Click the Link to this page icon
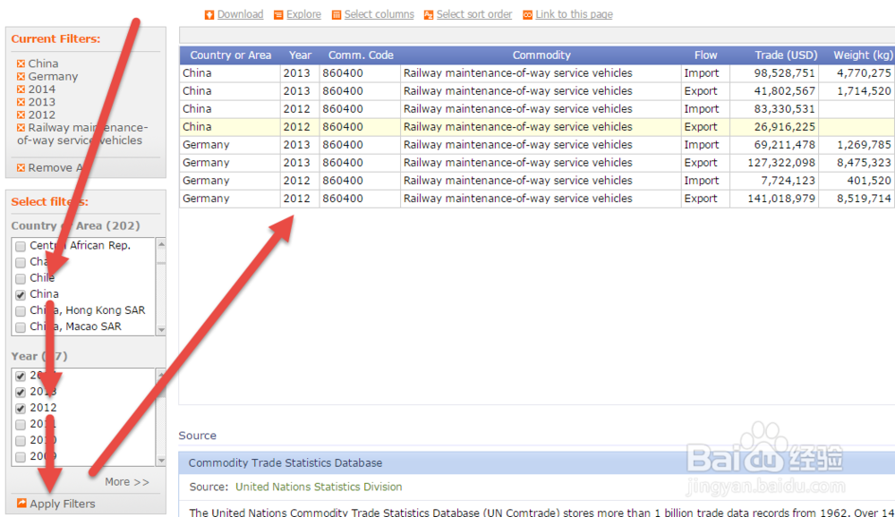Viewport: 895px width, 517px height. coord(527,15)
